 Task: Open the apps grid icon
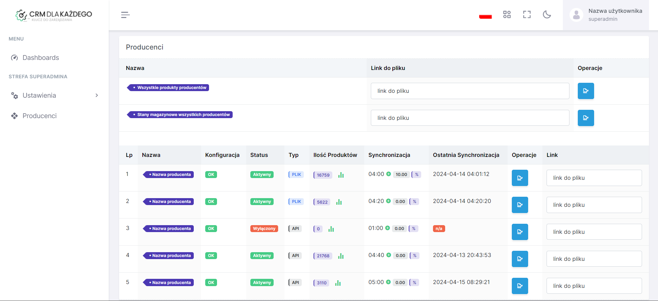coord(507,15)
